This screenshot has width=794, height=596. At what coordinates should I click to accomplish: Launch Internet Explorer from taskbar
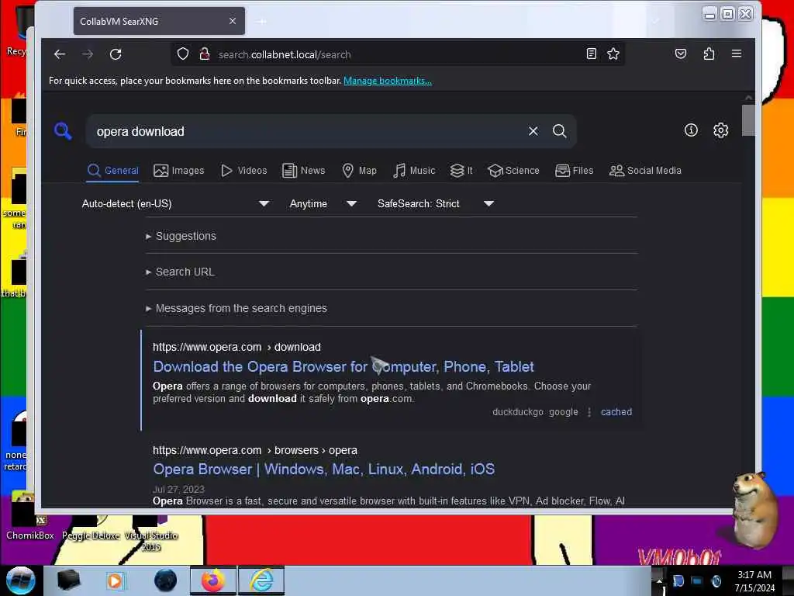pyautogui.click(x=262, y=580)
